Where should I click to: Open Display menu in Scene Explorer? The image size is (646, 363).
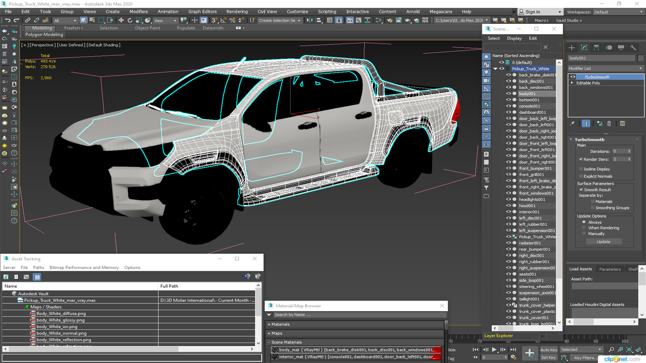coord(514,38)
